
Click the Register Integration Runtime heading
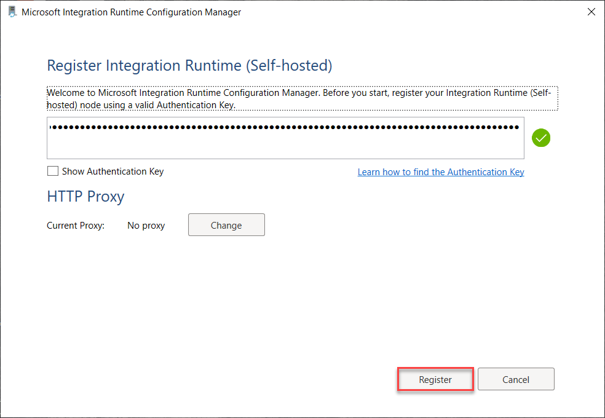[189, 65]
